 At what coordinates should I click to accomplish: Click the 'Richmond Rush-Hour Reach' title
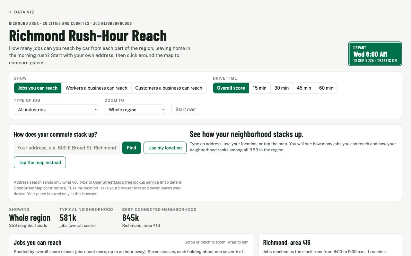click(x=88, y=36)
